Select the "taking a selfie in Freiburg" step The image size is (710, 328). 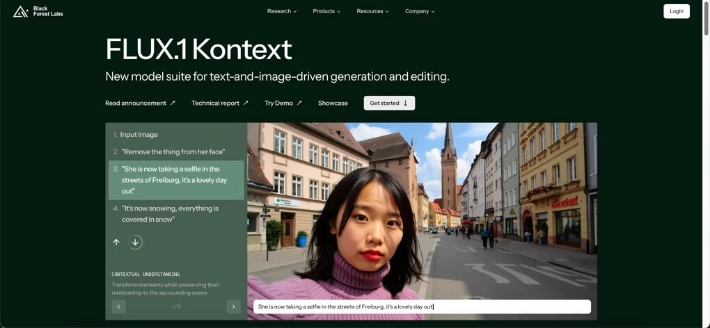pyautogui.click(x=176, y=180)
